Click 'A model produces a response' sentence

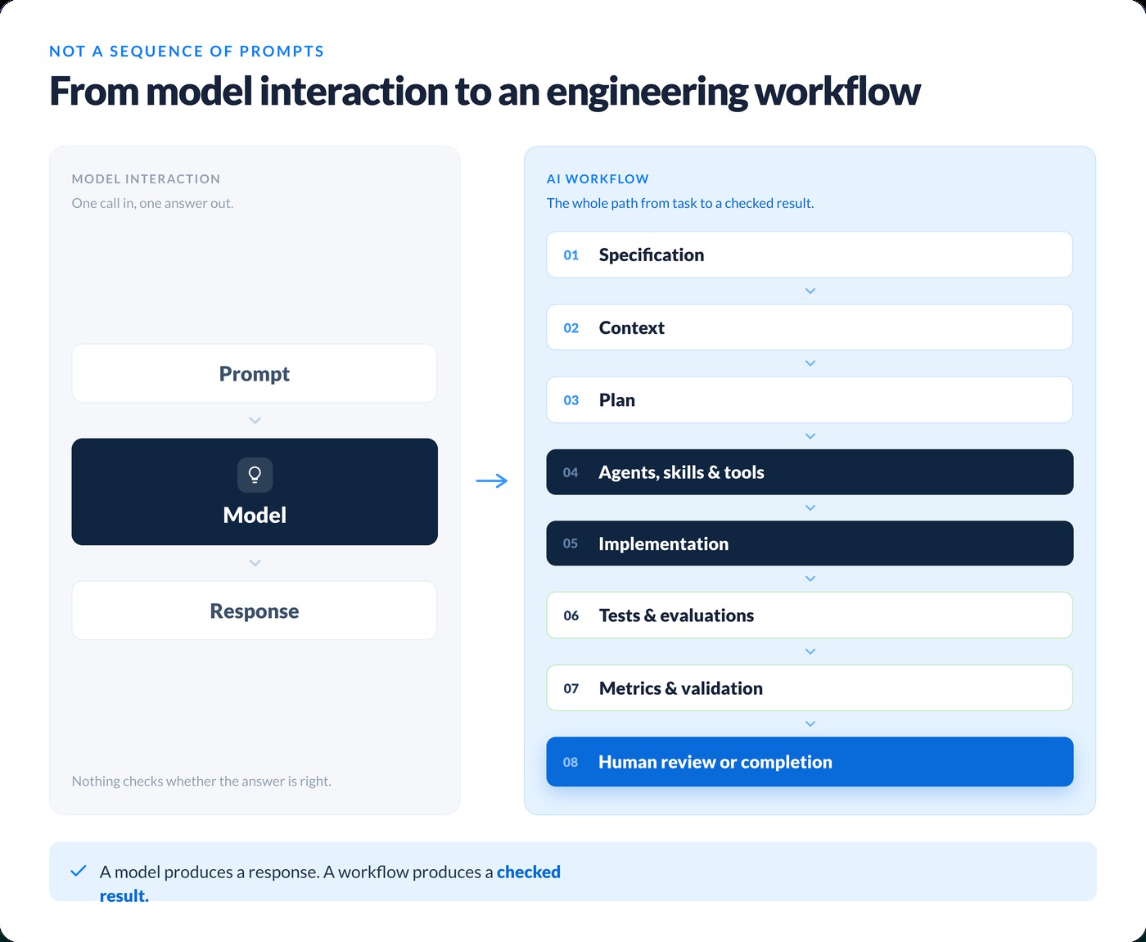210,872
